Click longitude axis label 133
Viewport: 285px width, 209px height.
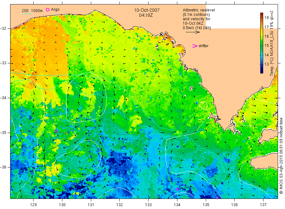click(148, 205)
